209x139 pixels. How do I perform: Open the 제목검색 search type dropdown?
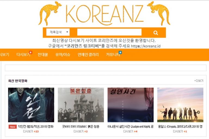coord(58,32)
